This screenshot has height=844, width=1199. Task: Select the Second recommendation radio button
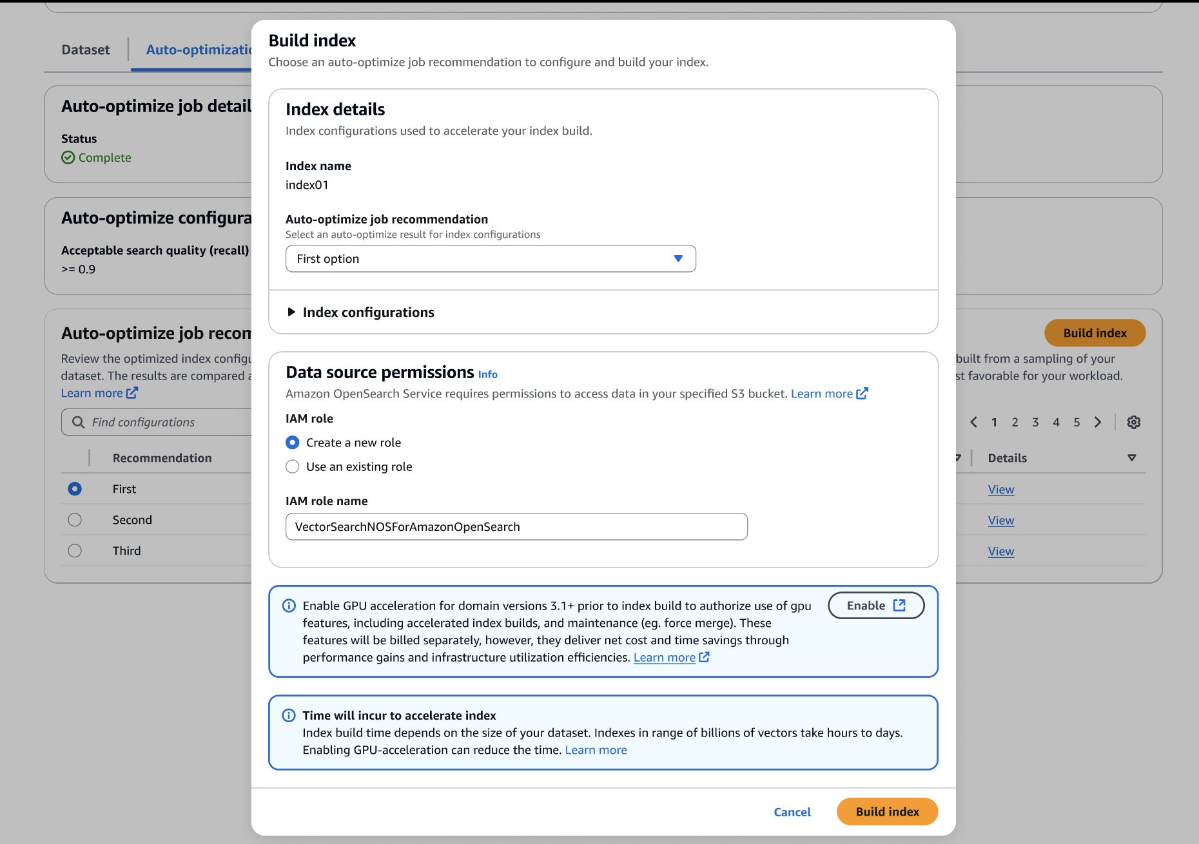pyautogui.click(x=74, y=519)
